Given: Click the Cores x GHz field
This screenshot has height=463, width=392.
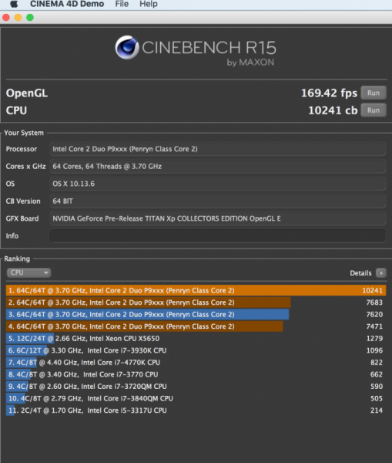Looking at the screenshot, I should tap(217, 166).
